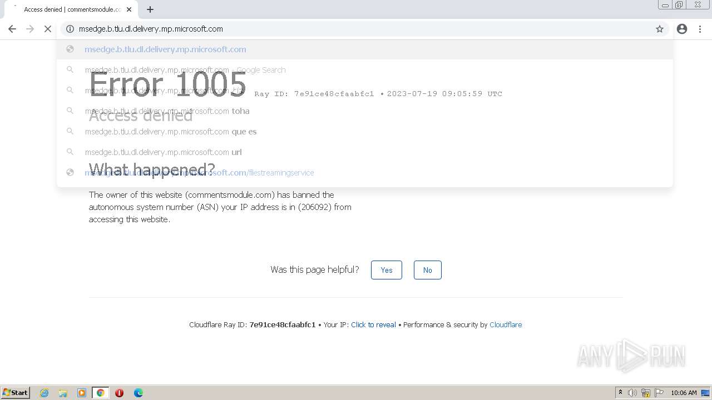
Task: Open File Explorer from taskbar
Action: [63, 393]
